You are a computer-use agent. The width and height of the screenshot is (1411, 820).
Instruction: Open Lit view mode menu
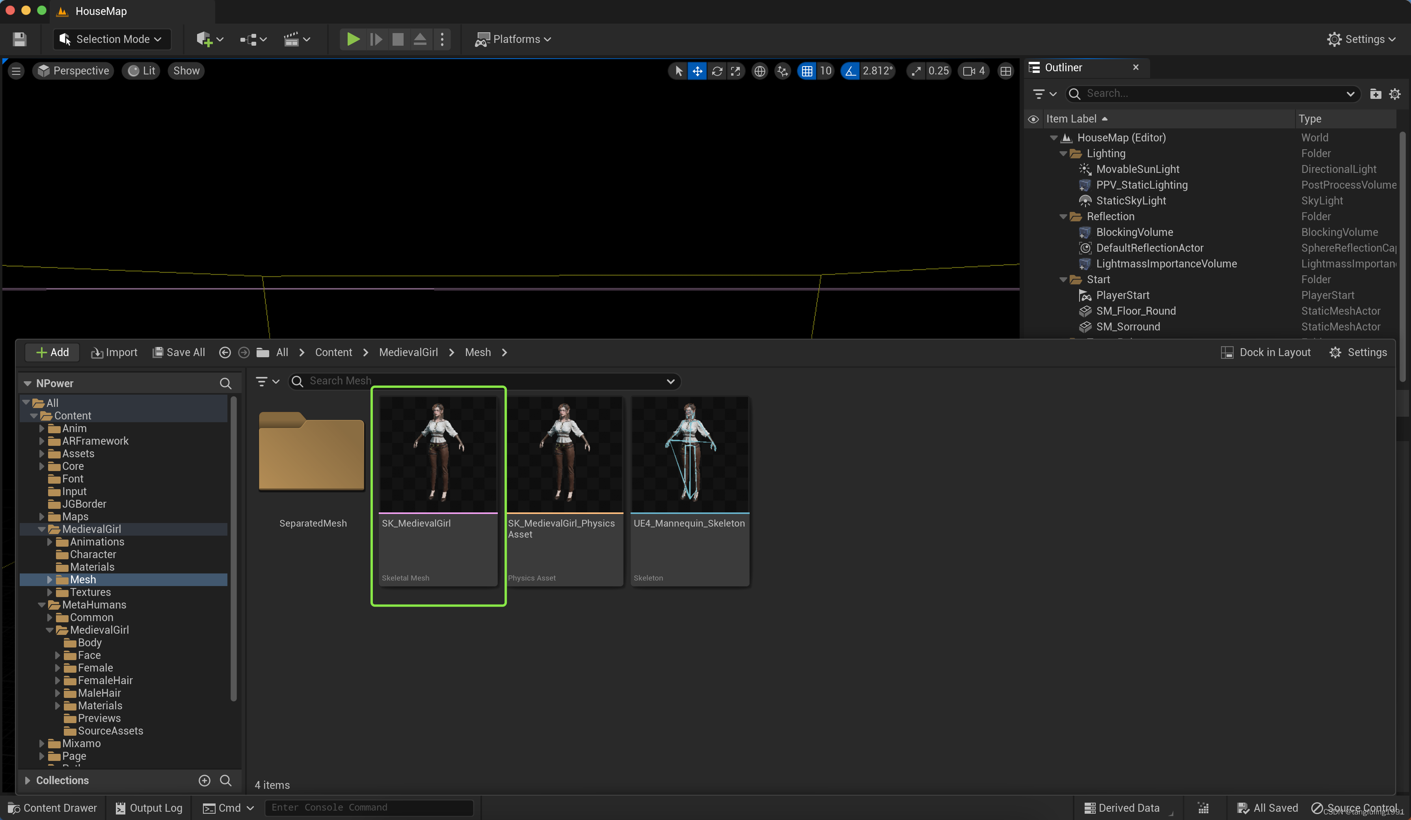click(141, 71)
